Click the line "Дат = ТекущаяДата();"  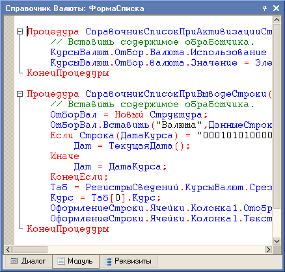click(132, 146)
